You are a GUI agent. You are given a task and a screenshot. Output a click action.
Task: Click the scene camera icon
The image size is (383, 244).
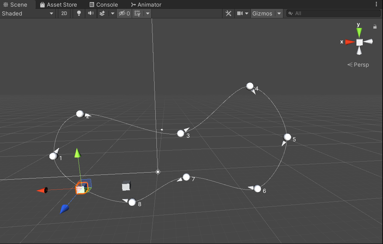click(x=240, y=13)
